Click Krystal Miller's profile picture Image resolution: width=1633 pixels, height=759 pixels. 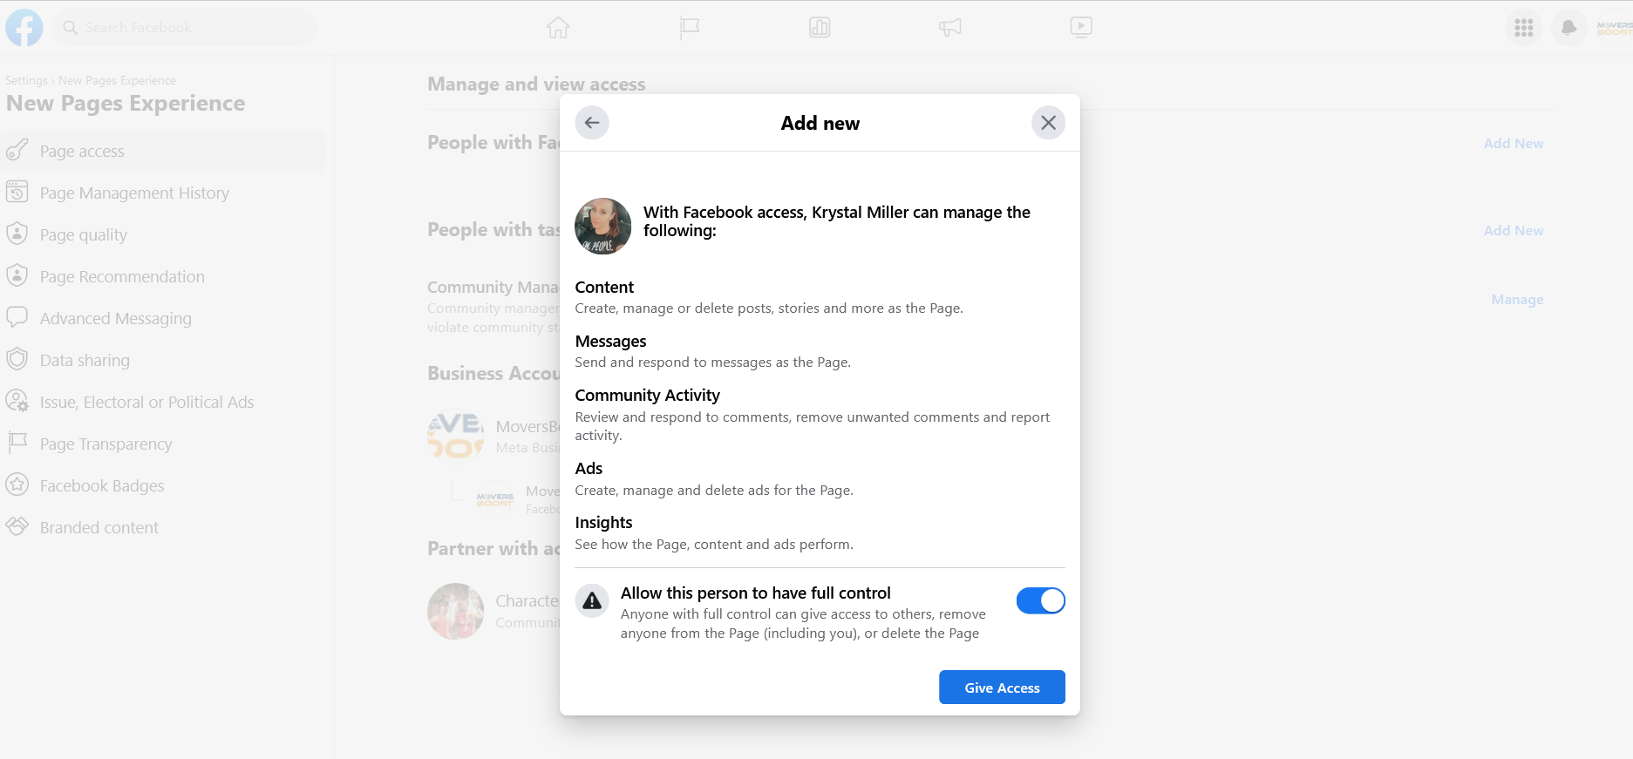(602, 227)
